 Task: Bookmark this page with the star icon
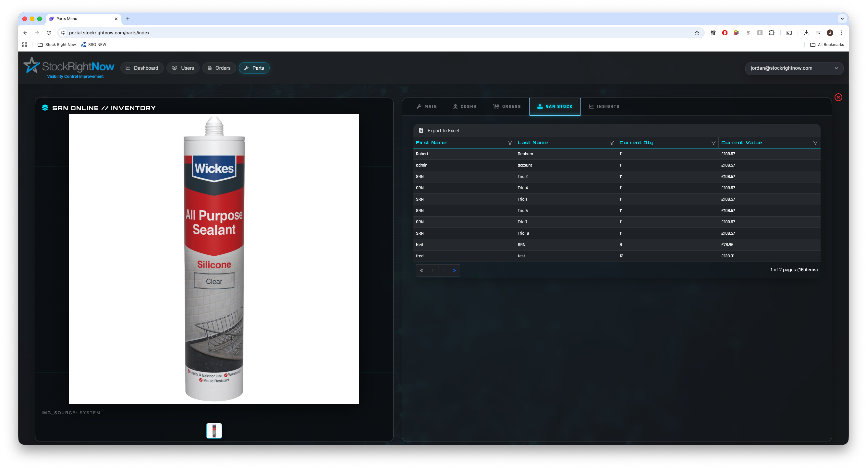point(697,33)
